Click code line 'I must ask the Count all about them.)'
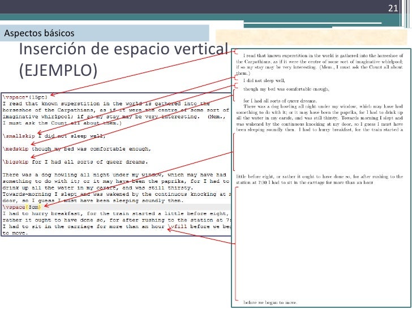This screenshot has width=412, height=309. pyautogui.click(x=62, y=123)
